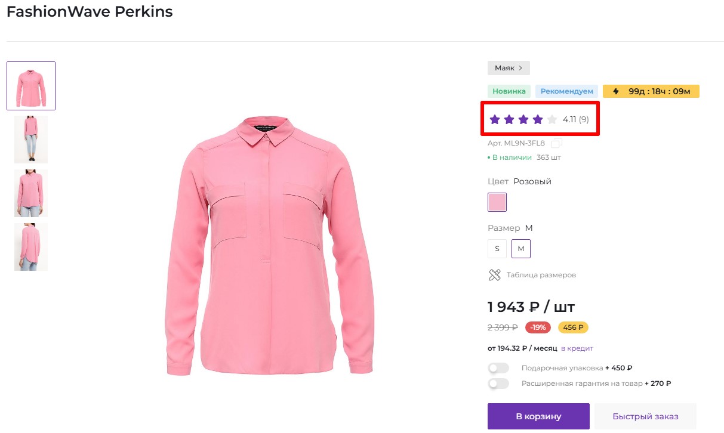Screen dimensions: 724x433
Task: Click the Рекомендуем badge
Action: [x=567, y=91]
